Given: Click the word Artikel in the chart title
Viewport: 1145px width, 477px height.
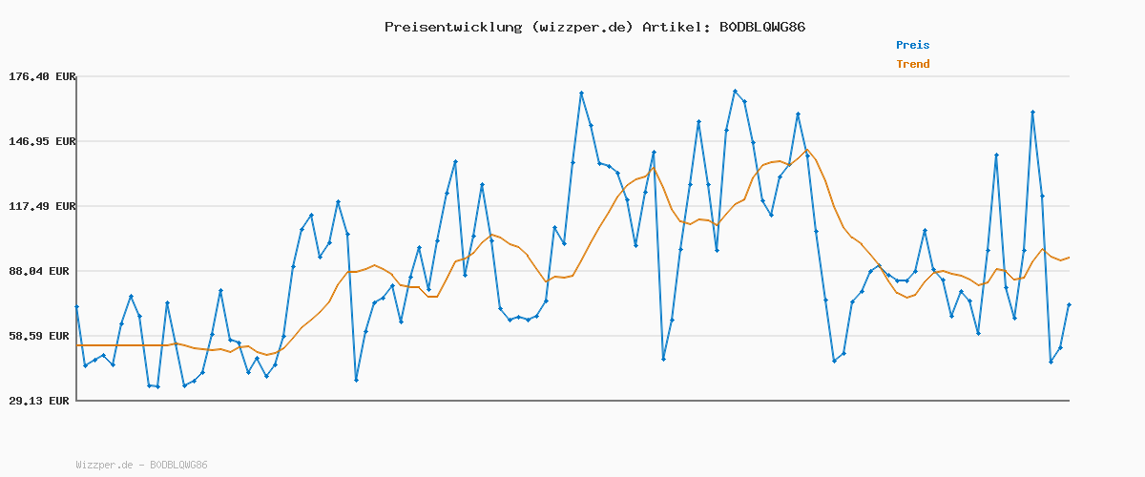Looking at the screenshot, I should pos(672,27).
